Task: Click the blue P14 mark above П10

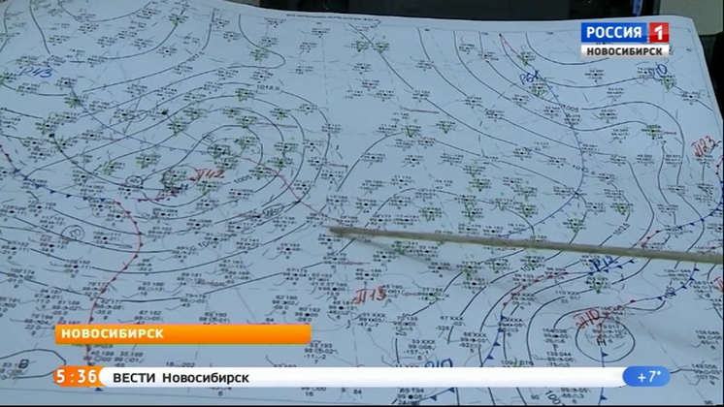Action: click(x=602, y=266)
